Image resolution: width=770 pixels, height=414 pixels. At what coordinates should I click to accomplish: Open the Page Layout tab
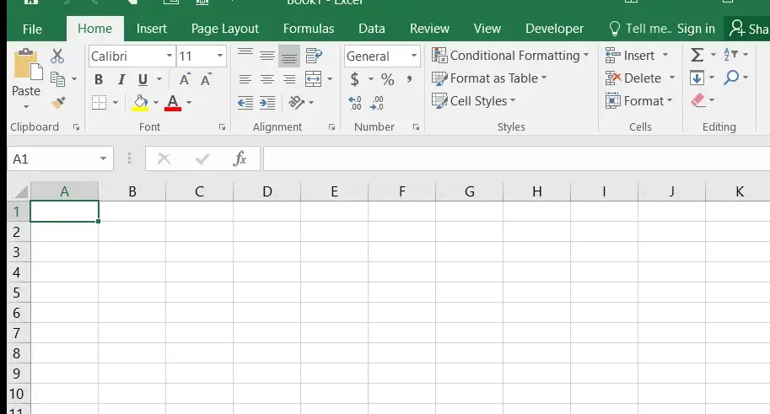[x=225, y=29]
